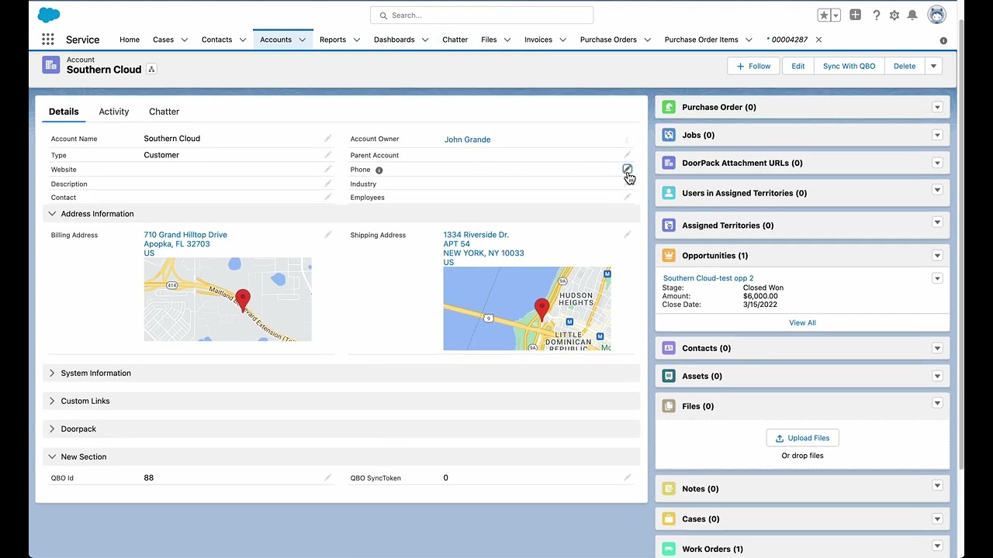This screenshot has width=993, height=558.
Task: Edit the Account Name field pencil
Action: pyautogui.click(x=328, y=139)
